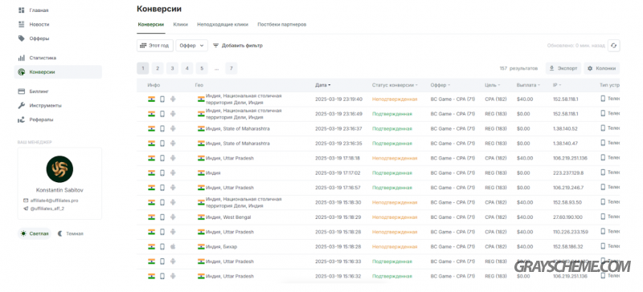
Task: Click date 2025-03-19 23:16:37
Action: pos(338,128)
